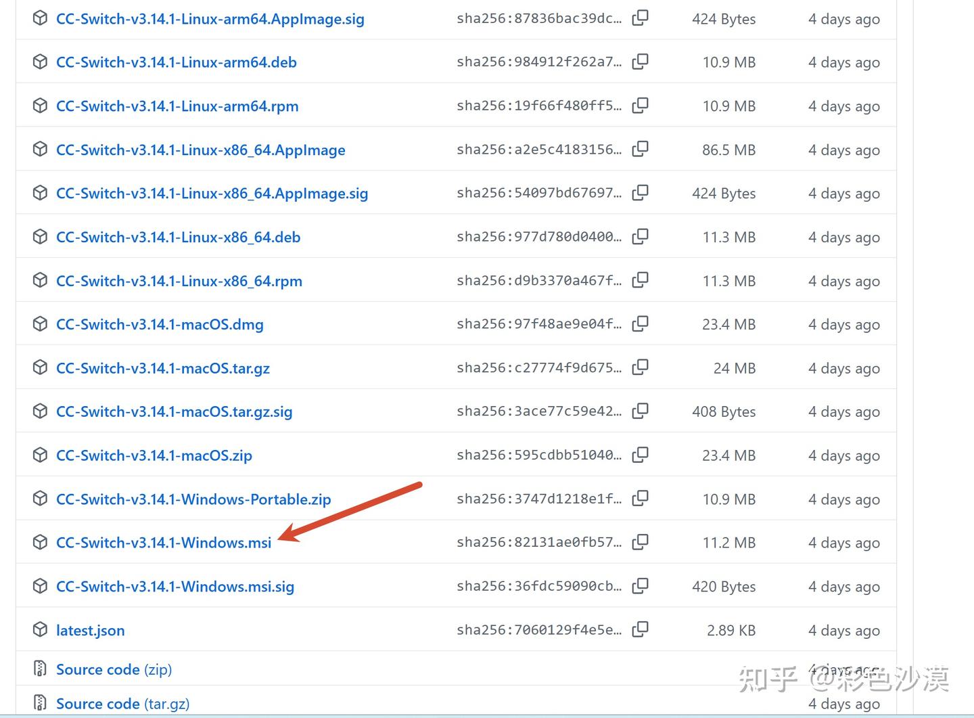Copy sha256 hash for macOS.tar.gz.sig
This screenshot has width=974, height=718.
pos(640,411)
